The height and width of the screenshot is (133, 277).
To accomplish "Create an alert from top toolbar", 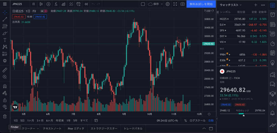I will click(79, 4).
